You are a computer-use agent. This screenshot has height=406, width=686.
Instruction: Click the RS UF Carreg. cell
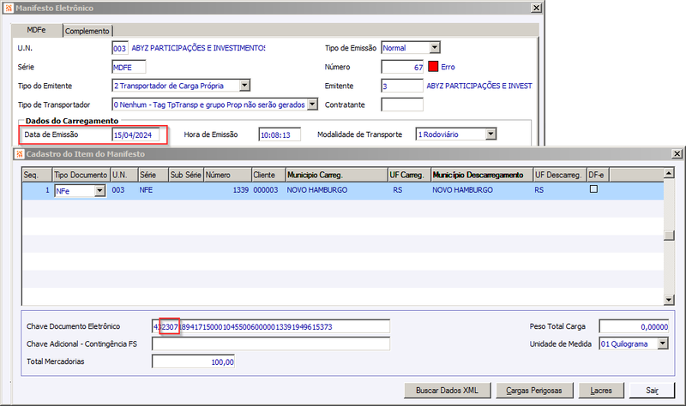pos(409,190)
